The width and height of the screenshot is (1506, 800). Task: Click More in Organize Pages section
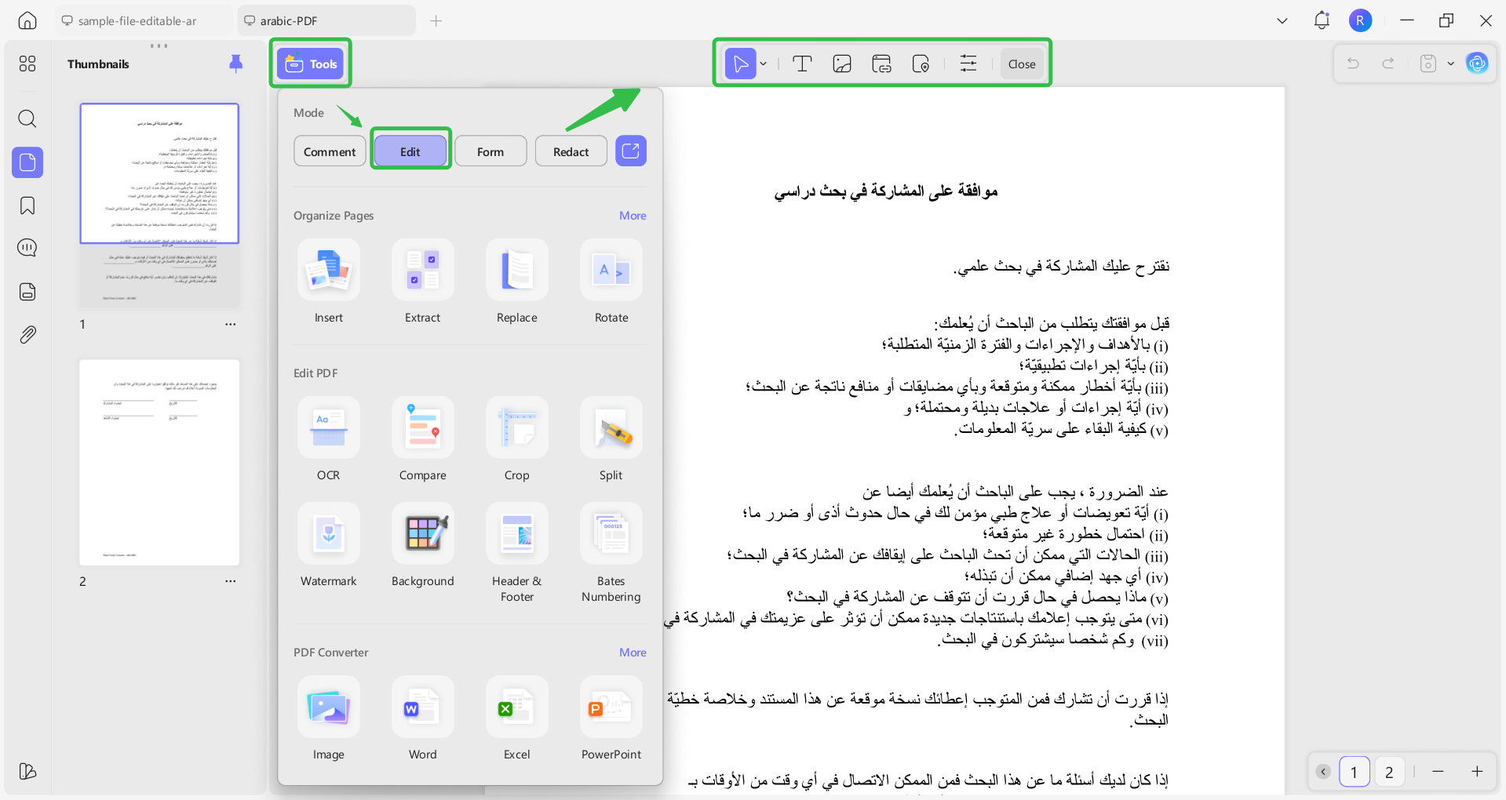[633, 216]
